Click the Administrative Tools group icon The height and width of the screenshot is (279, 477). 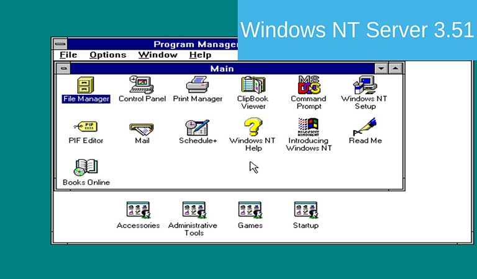click(x=194, y=210)
